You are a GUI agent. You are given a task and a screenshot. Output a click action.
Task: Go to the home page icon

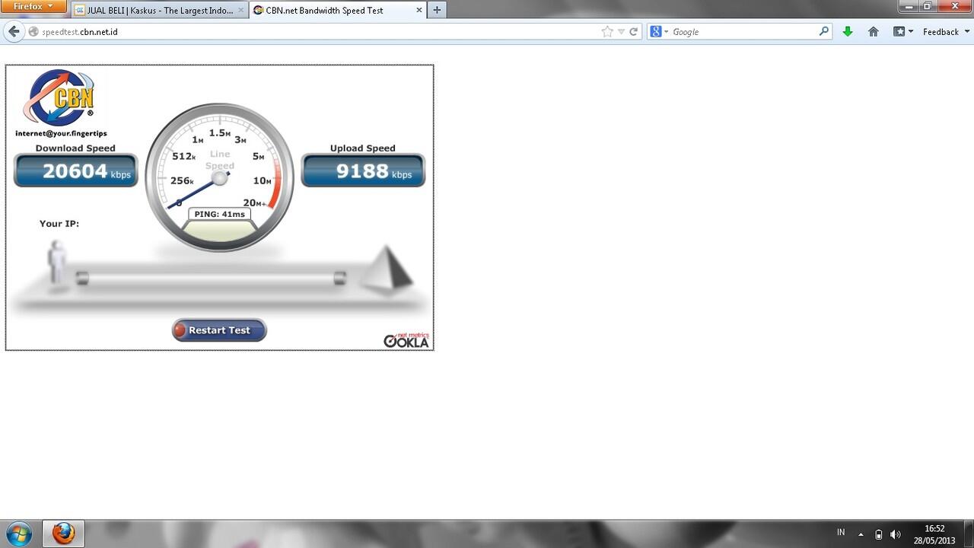(874, 32)
